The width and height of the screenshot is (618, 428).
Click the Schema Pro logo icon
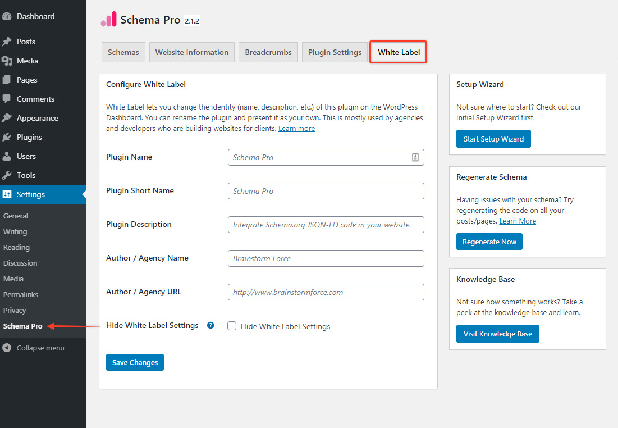pyautogui.click(x=109, y=19)
